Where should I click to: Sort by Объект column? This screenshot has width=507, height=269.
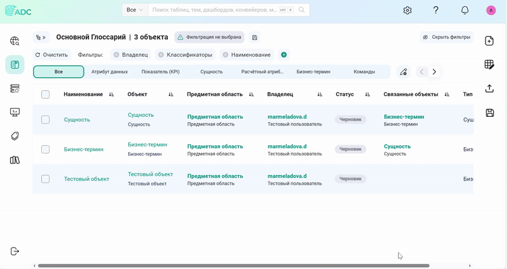pos(170,94)
